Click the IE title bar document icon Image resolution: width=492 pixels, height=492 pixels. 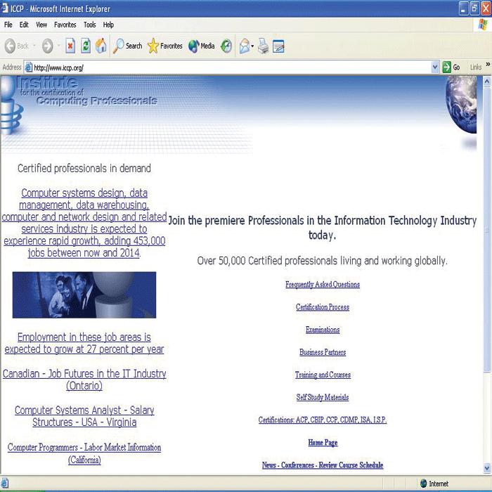5,8
